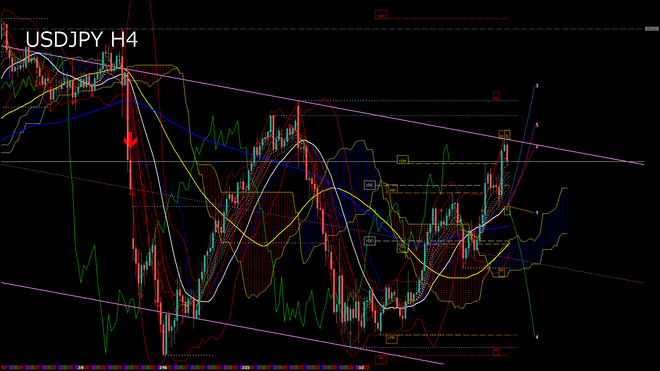This screenshot has height=371, width=660.
Task: Click the red LML monthly-low label
Action: tap(380, 358)
